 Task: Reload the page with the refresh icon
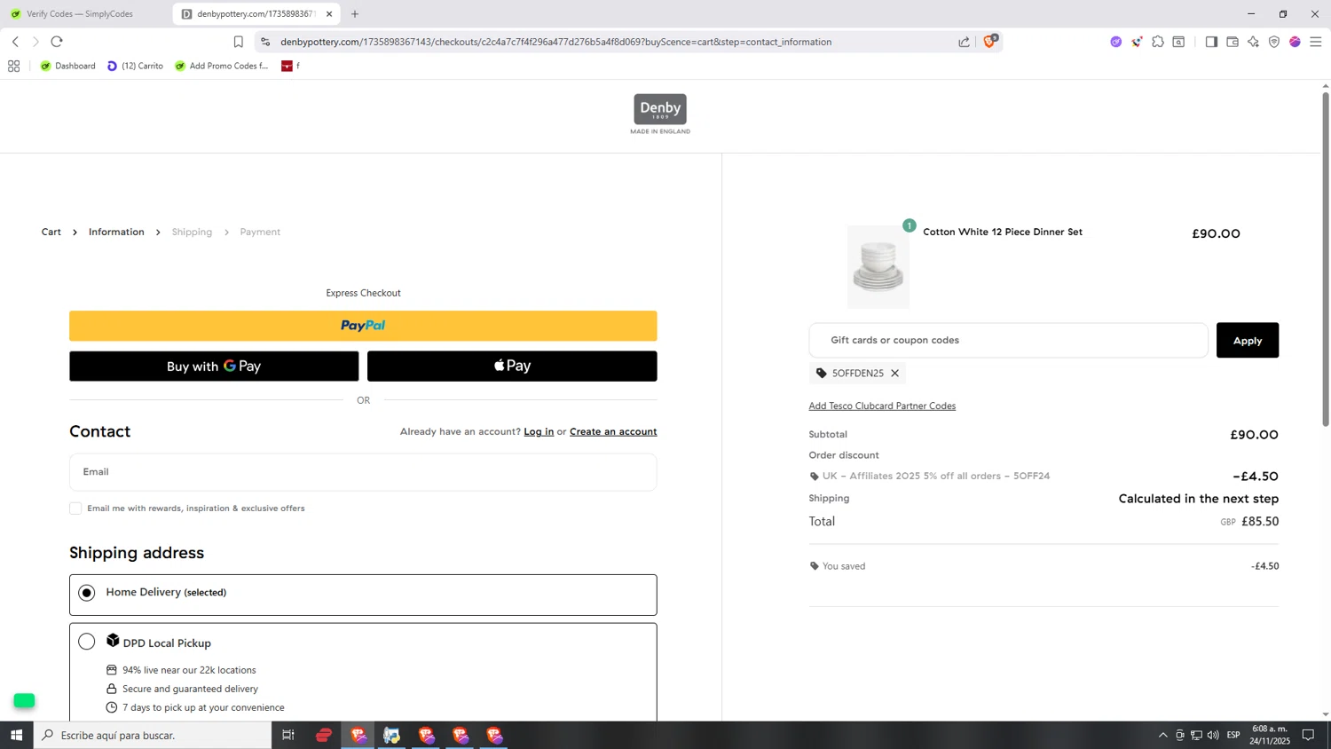[57, 42]
